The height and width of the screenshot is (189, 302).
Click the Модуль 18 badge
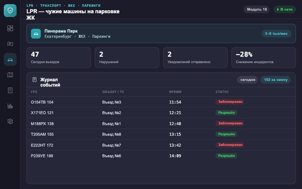coord(257,9)
